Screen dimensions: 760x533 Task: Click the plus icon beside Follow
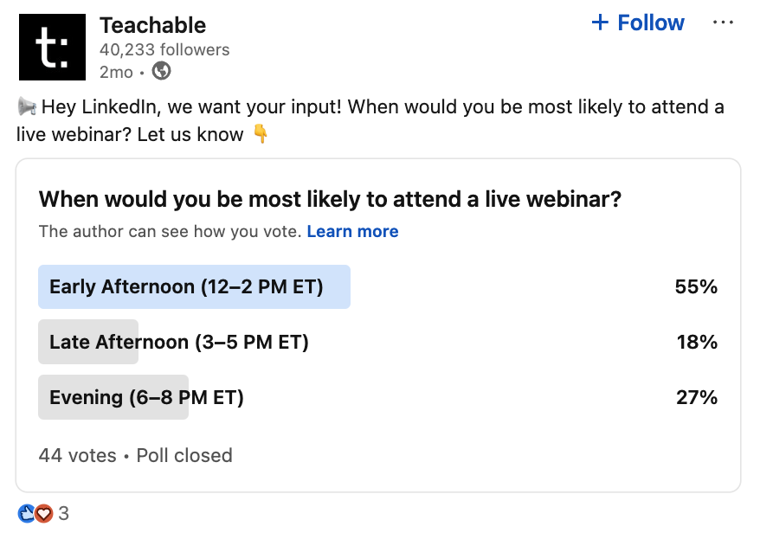point(600,22)
